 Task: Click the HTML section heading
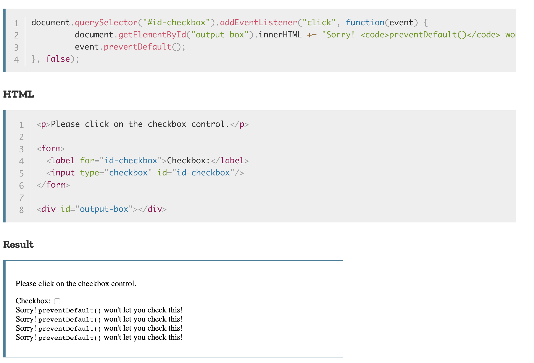[x=18, y=94]
